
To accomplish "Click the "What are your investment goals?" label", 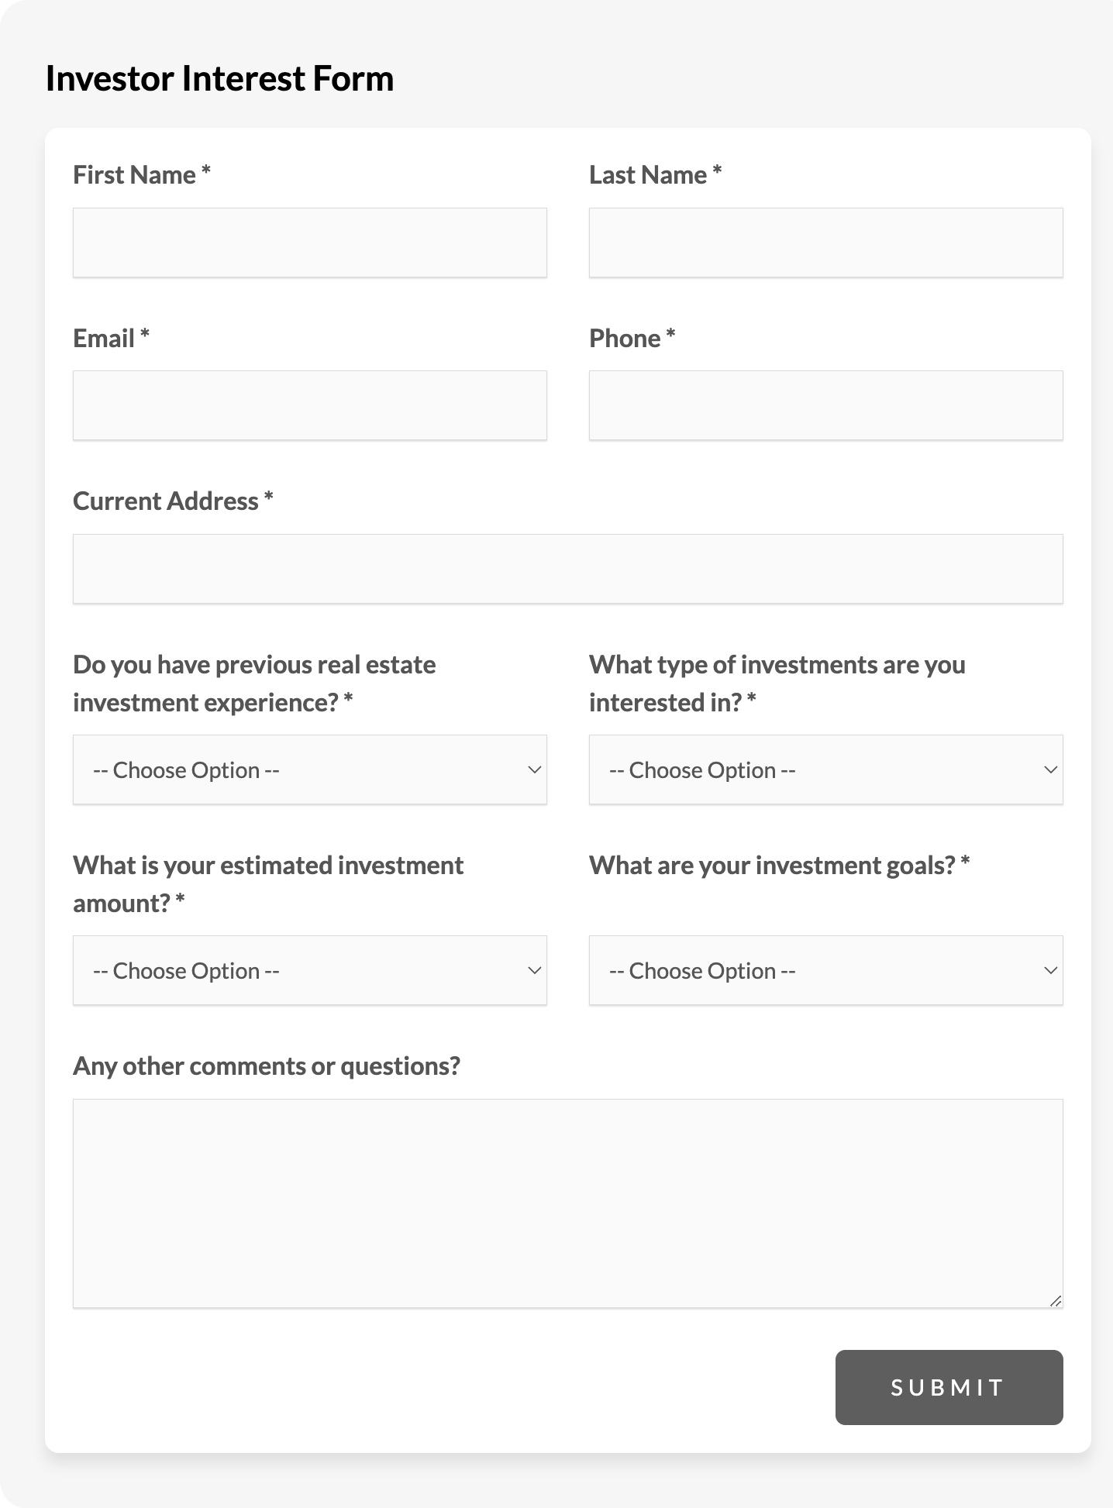I will coord(772,866).
